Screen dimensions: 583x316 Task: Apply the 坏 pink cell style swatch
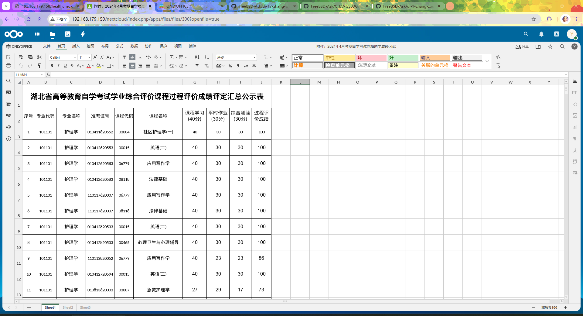click(371, 58)
